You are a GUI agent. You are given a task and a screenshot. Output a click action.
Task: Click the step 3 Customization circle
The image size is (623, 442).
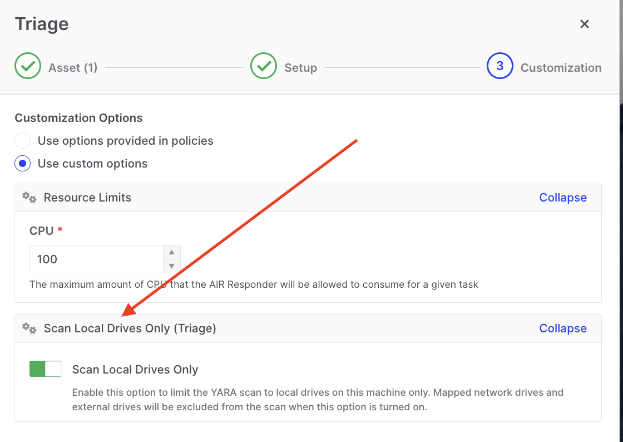click(x=500, y=66)
